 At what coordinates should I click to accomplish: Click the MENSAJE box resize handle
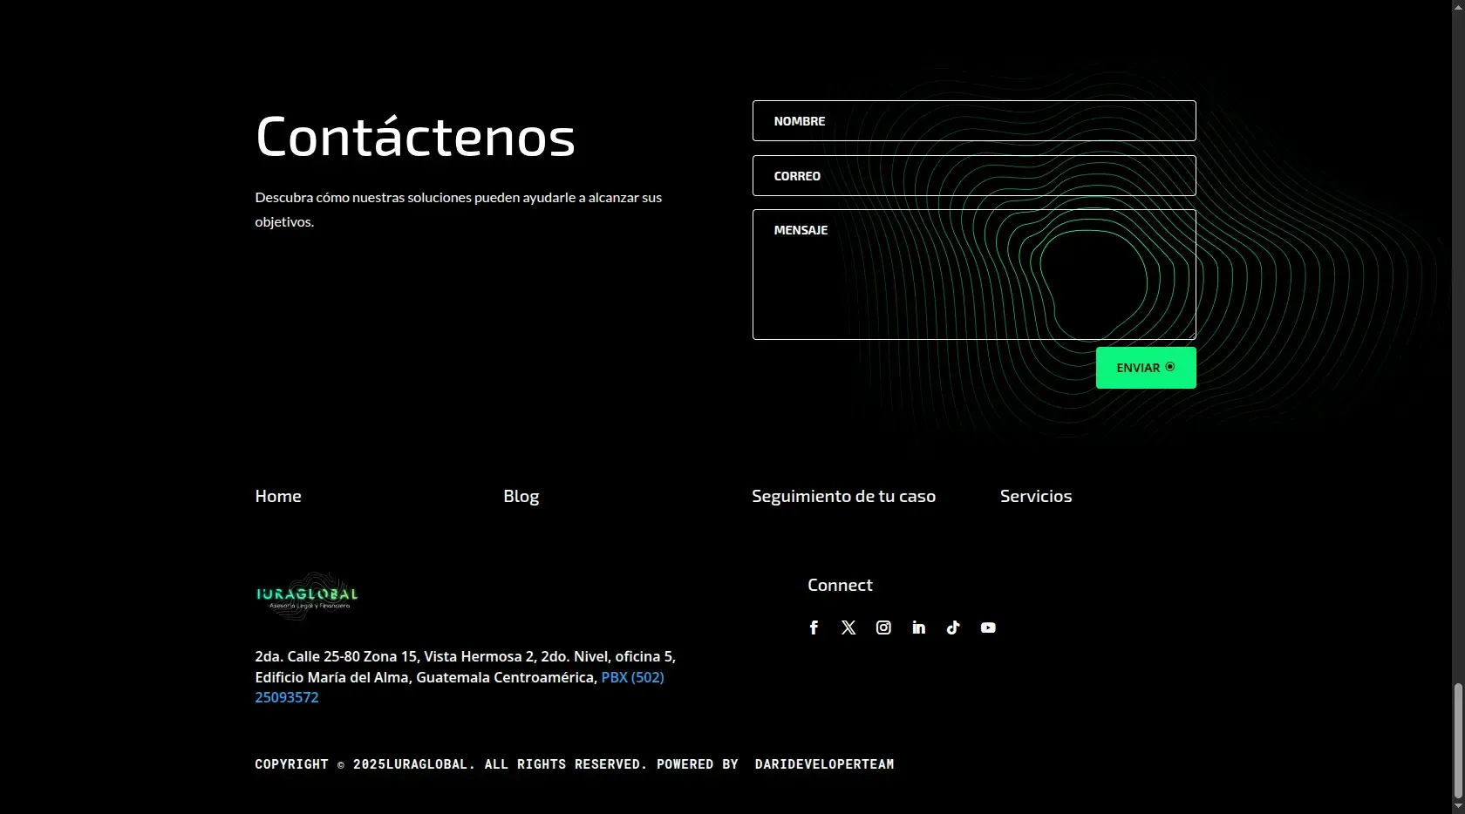1191,335
